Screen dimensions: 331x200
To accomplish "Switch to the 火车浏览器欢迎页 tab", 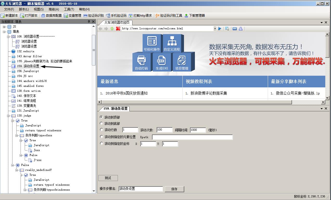I will (x=117, y=22).
